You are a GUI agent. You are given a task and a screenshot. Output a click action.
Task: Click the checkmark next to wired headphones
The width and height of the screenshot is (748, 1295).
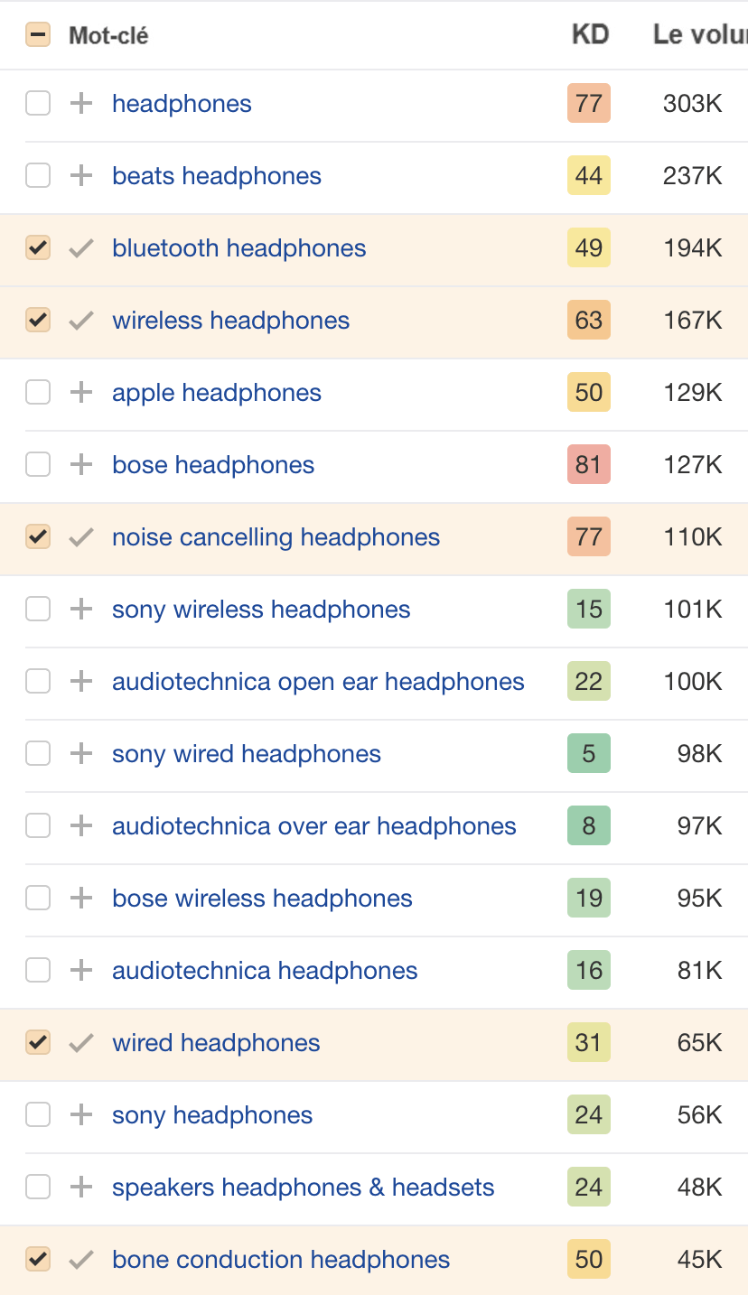click(80, 1042)
